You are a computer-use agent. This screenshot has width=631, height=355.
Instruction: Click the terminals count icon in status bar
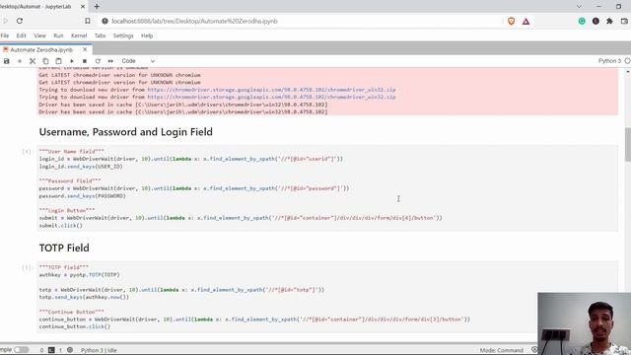point(51,350)
